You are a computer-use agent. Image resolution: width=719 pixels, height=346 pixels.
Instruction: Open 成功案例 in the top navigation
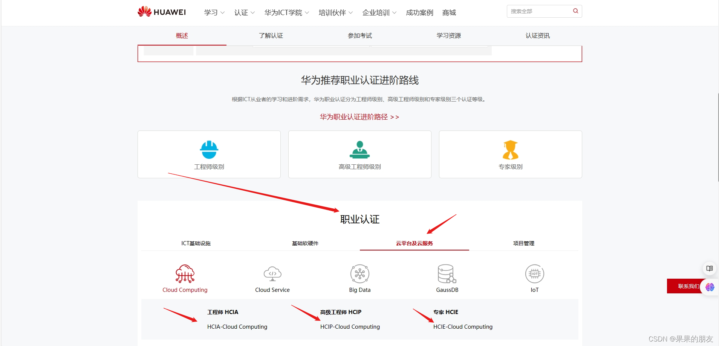pos(419,13)
